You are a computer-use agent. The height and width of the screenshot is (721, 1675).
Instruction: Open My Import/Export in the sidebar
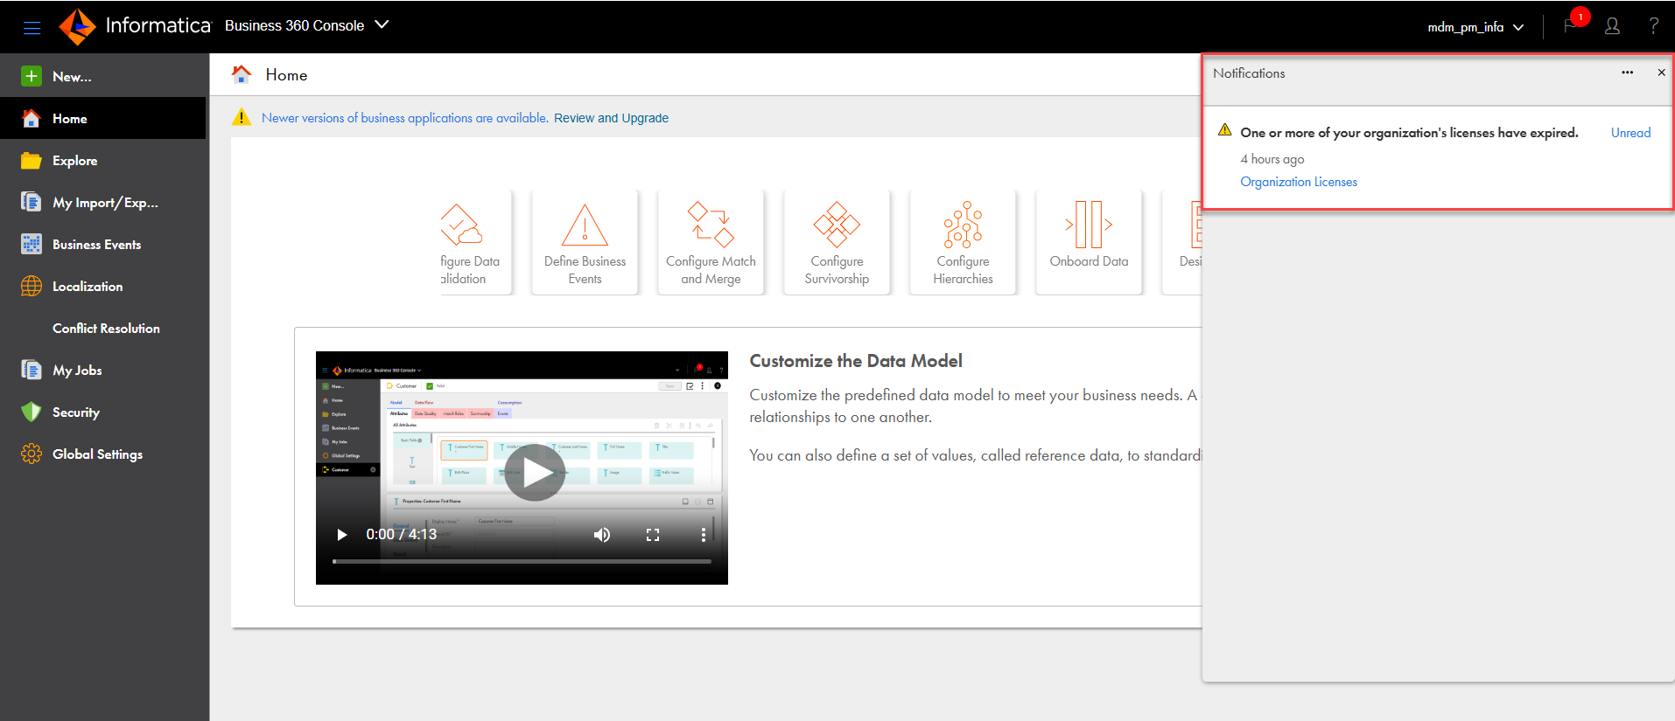pos(103,202)
